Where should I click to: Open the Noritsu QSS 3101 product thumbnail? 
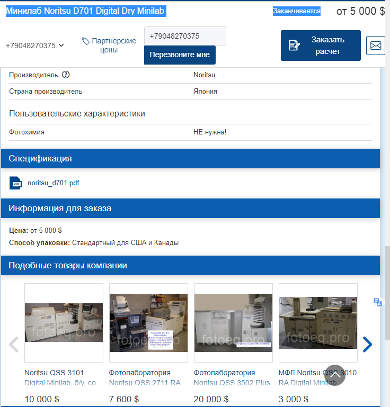[64, 323]
